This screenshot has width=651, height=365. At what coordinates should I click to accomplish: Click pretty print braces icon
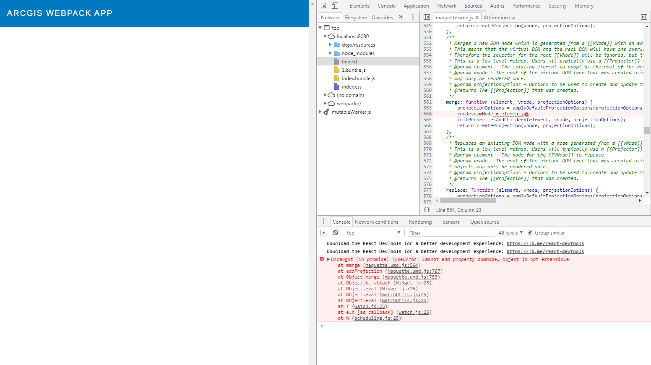[x=427, y=210]
